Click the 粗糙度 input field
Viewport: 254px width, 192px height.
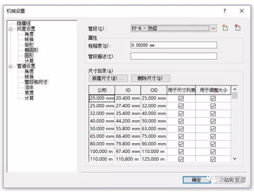pos(174,45)
